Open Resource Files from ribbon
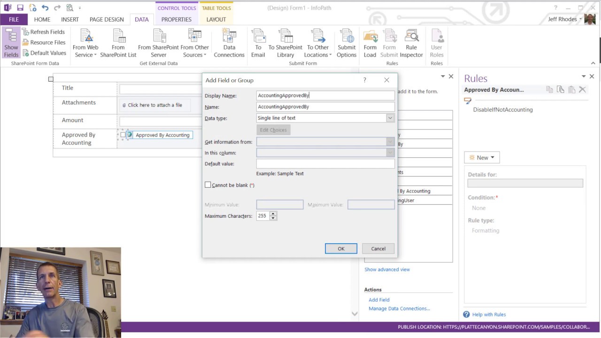This screenshot has width=601, height=338. pyautogui.click(x=44, y=42)
